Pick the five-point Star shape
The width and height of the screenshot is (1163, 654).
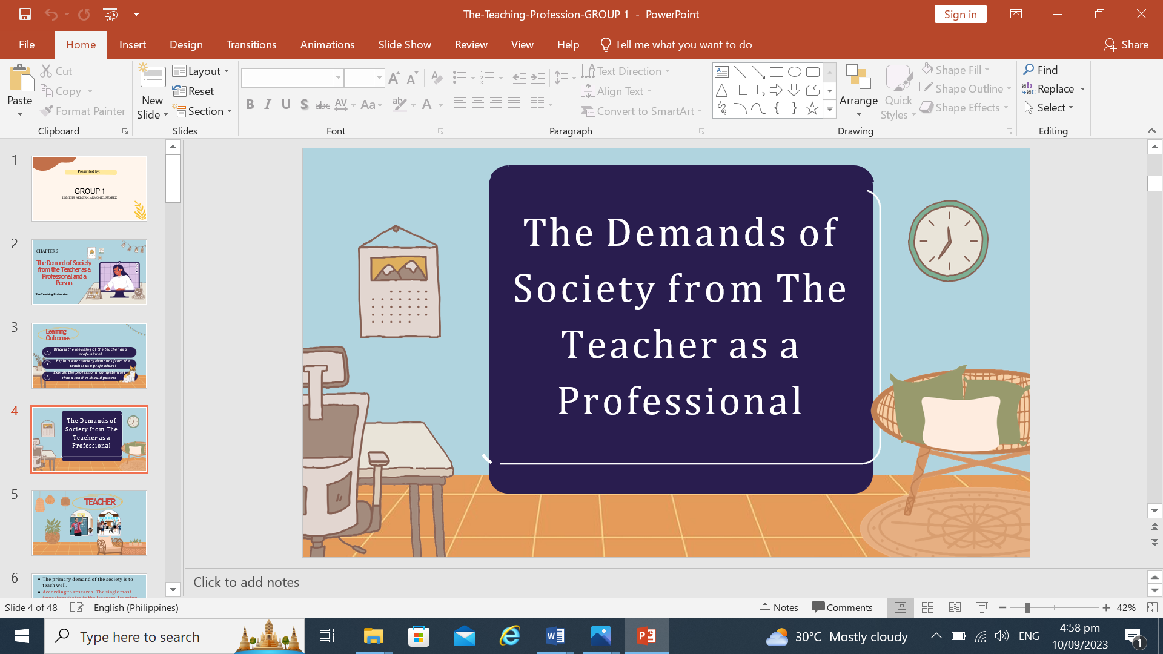[x=812, y=108]
